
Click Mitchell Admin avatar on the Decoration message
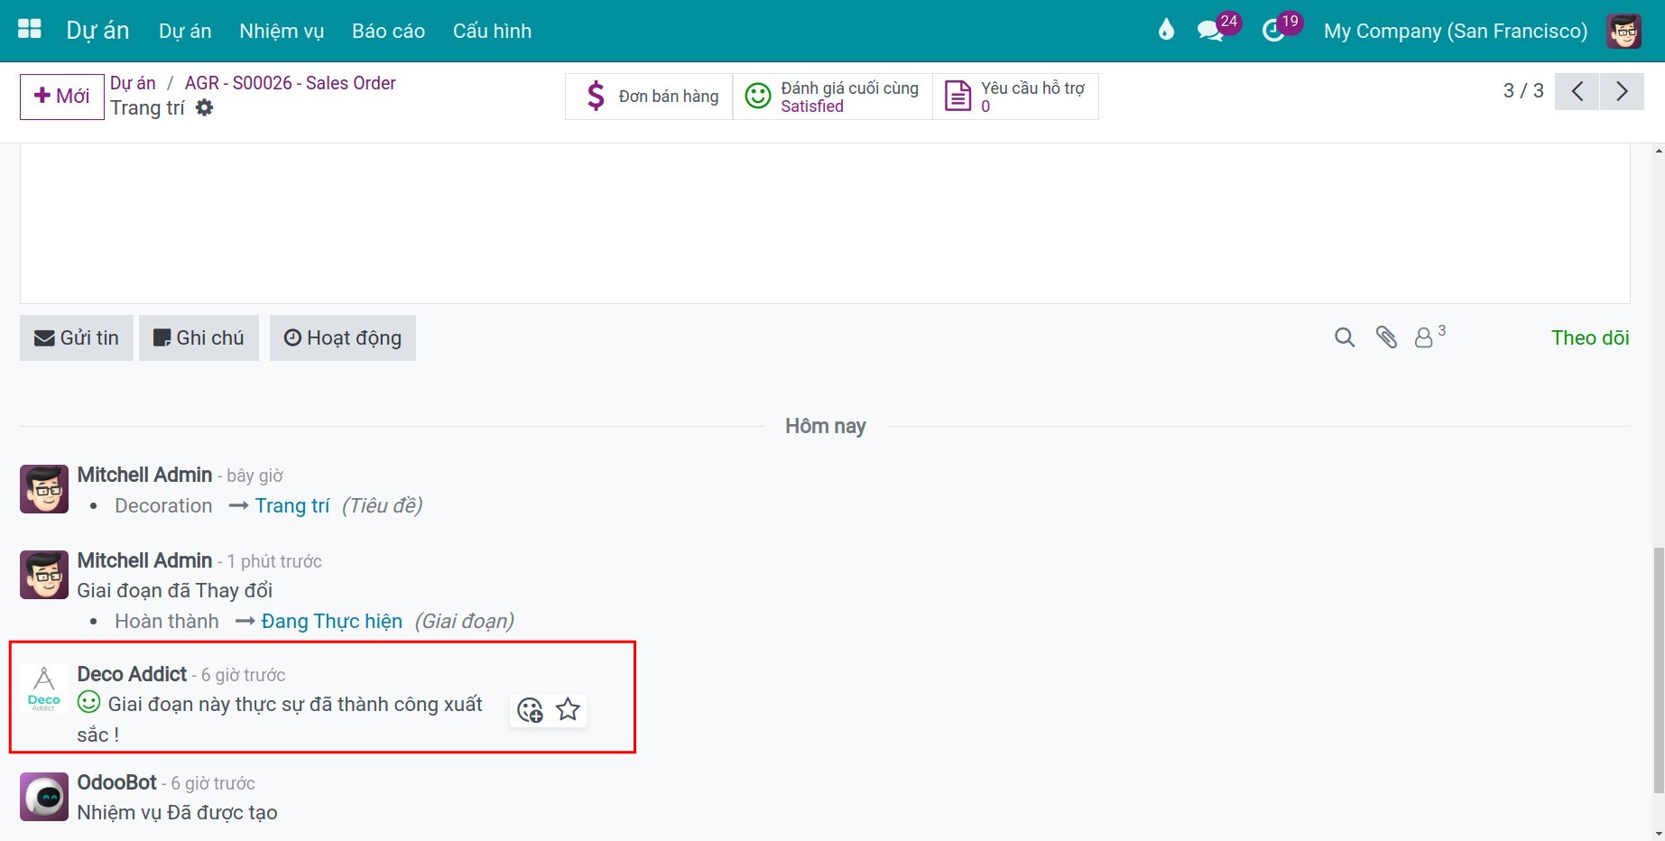(44, 489)
